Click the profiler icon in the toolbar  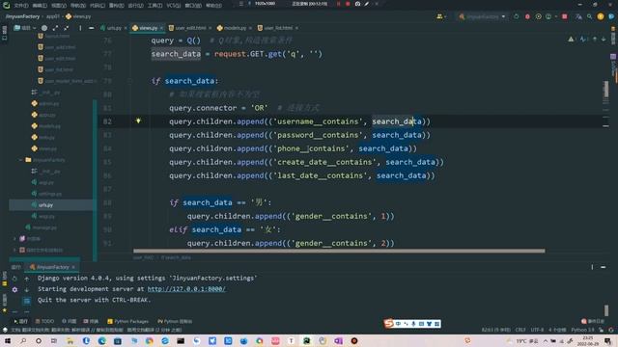click(x=548, y=16)
